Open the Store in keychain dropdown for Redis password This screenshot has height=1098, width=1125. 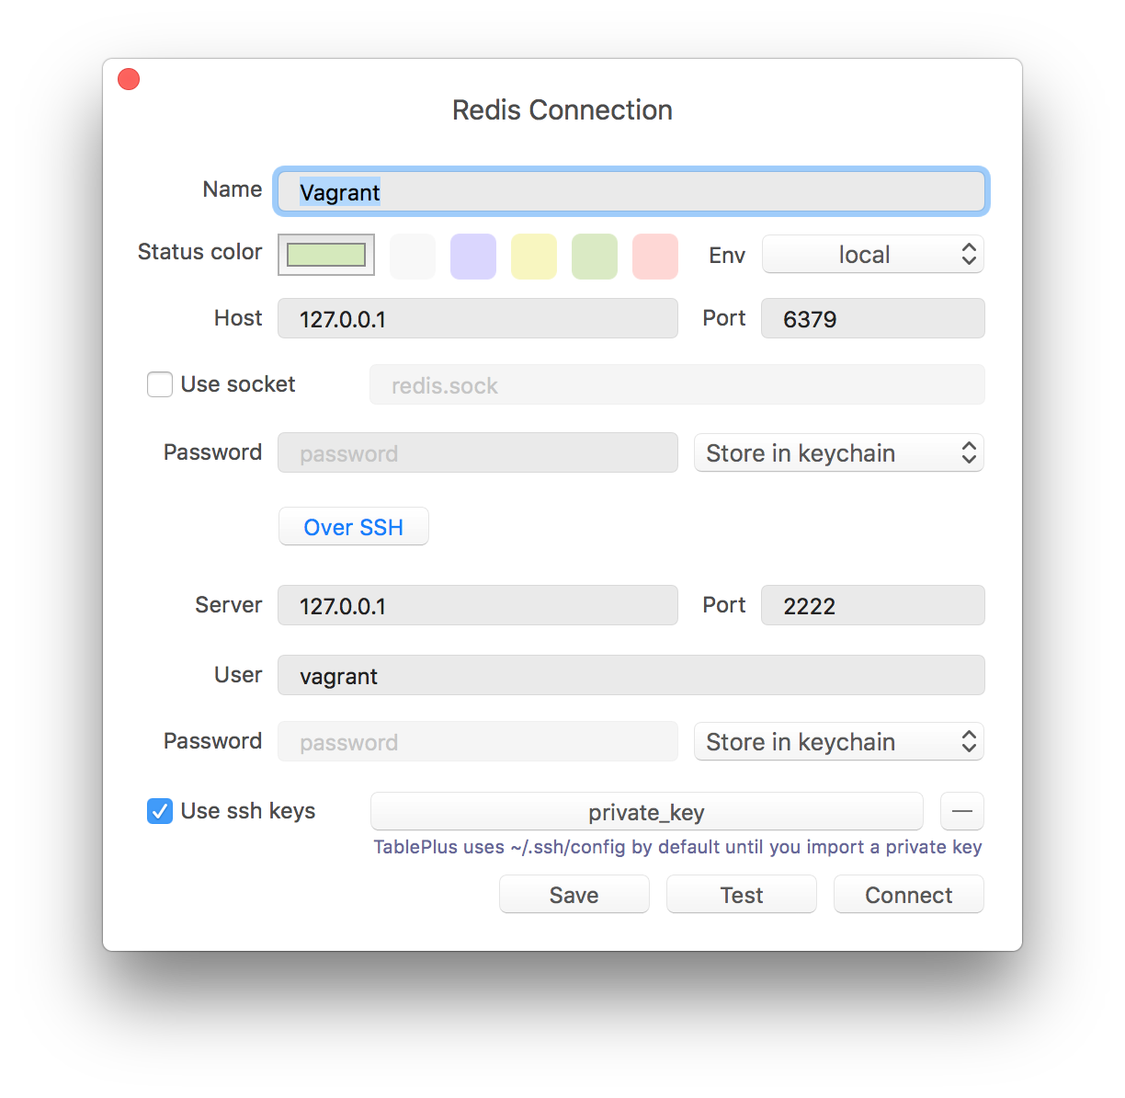[837, 452]
